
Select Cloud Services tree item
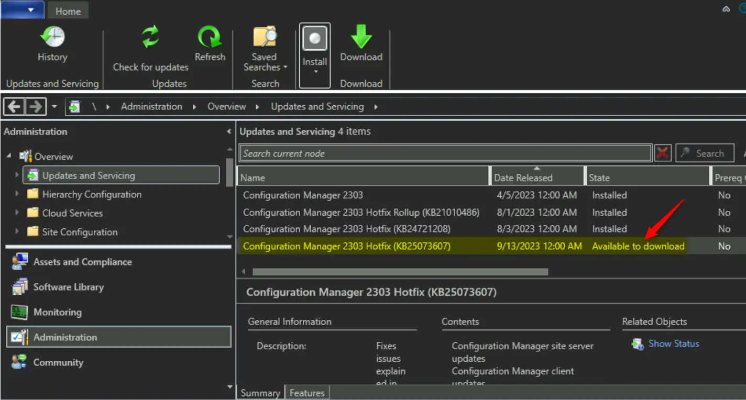72,213
